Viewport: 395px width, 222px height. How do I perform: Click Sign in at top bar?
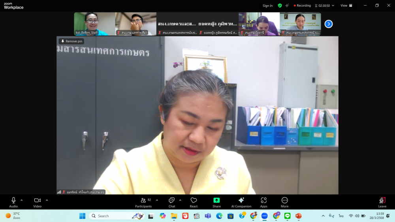click(x=267, y=6)
